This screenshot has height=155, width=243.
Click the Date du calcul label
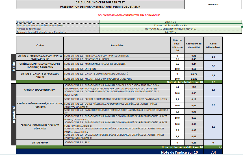tap(58, 22)
